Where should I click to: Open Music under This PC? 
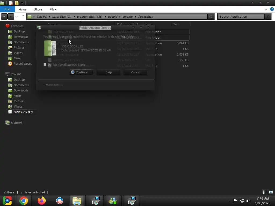coord(15,96)
